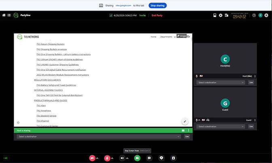This screenshot has width=272, height=163.
Task: Toggle speaker volume button
Action: point(122,158)
